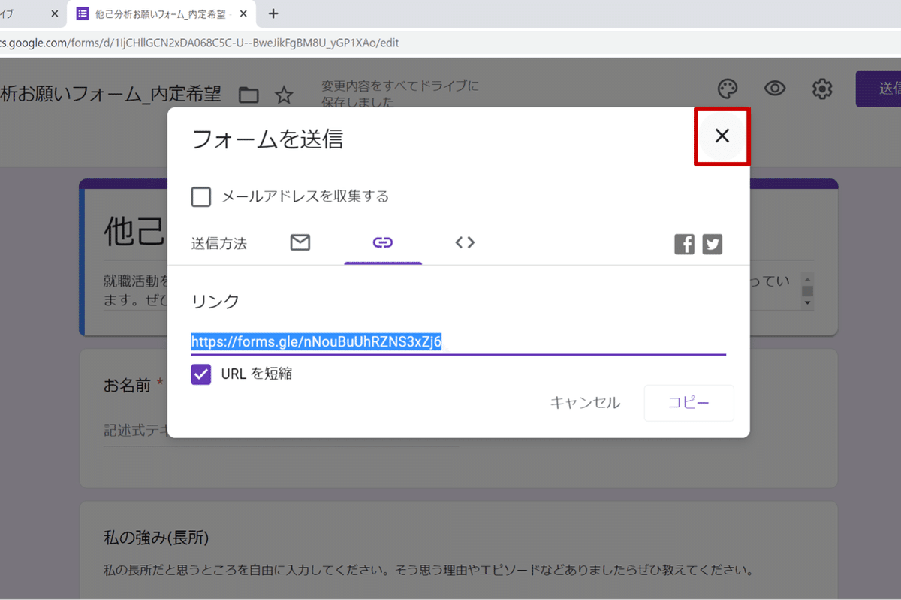Image resolution: width=901 pixels, height=600 pixels.
Task: Choose the embed HTML send method
Action: click(x=465, y=242)
